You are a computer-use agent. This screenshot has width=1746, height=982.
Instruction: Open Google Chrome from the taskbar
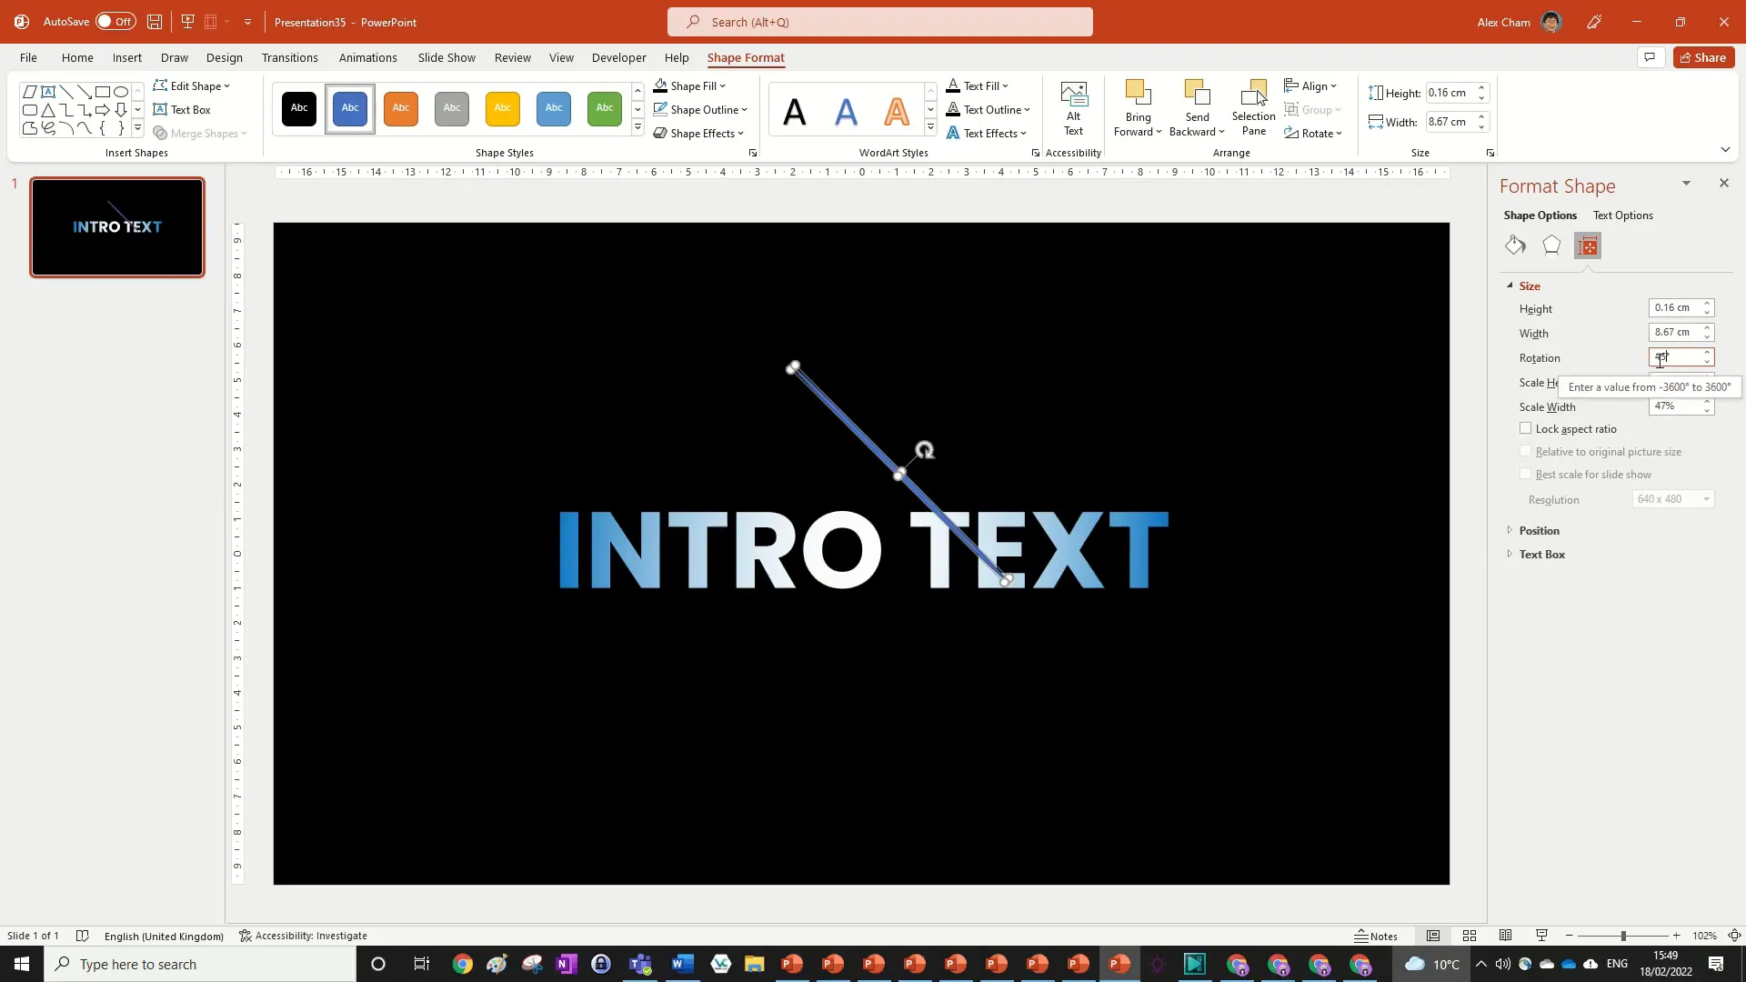click(x=462, y=964)
